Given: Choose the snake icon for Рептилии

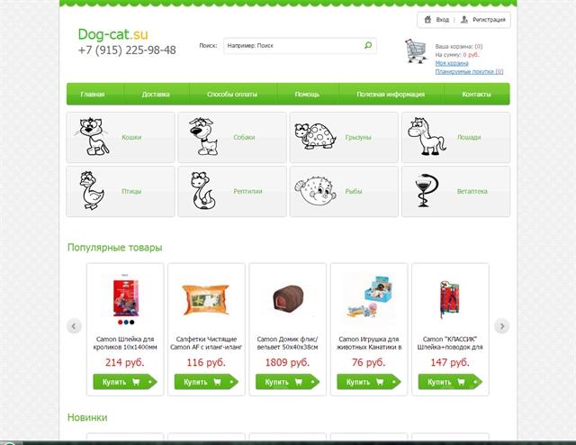Looking at the screenshot, I should coord(203,190).
